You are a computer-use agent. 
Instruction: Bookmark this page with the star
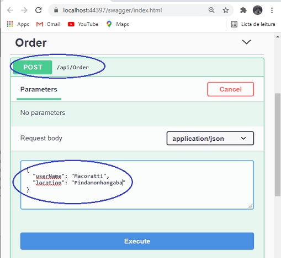pos(226,10)
